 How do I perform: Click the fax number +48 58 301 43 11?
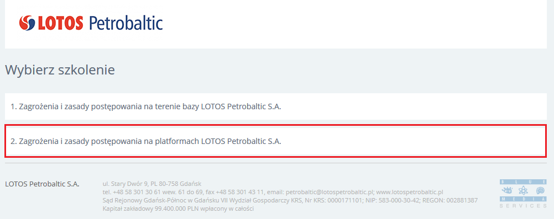pos(240,192)
